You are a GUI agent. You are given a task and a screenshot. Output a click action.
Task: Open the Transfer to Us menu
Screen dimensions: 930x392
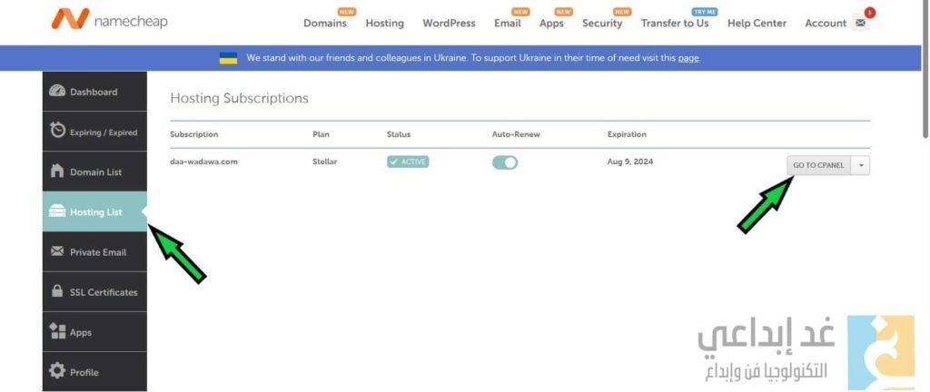coord(675,23)
